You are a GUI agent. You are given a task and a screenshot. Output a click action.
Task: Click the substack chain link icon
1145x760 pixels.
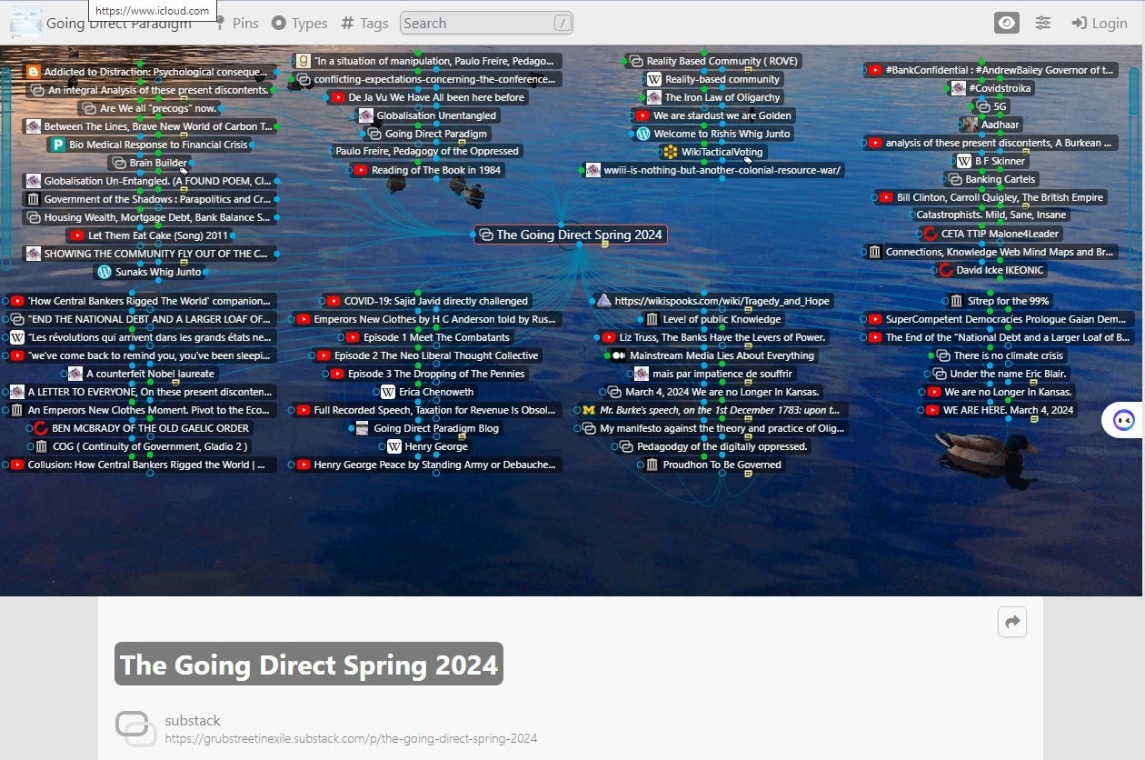135,728
